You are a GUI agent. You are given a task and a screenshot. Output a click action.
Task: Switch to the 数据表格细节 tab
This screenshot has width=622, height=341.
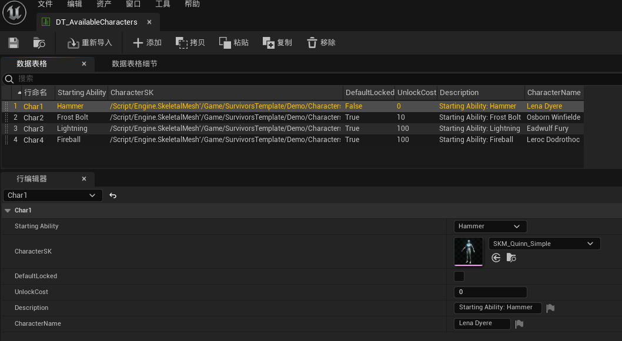pos(135,64)
